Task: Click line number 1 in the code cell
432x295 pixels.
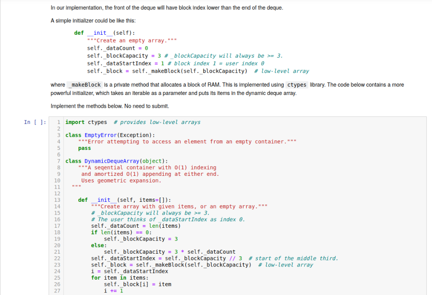Action: 58,122
